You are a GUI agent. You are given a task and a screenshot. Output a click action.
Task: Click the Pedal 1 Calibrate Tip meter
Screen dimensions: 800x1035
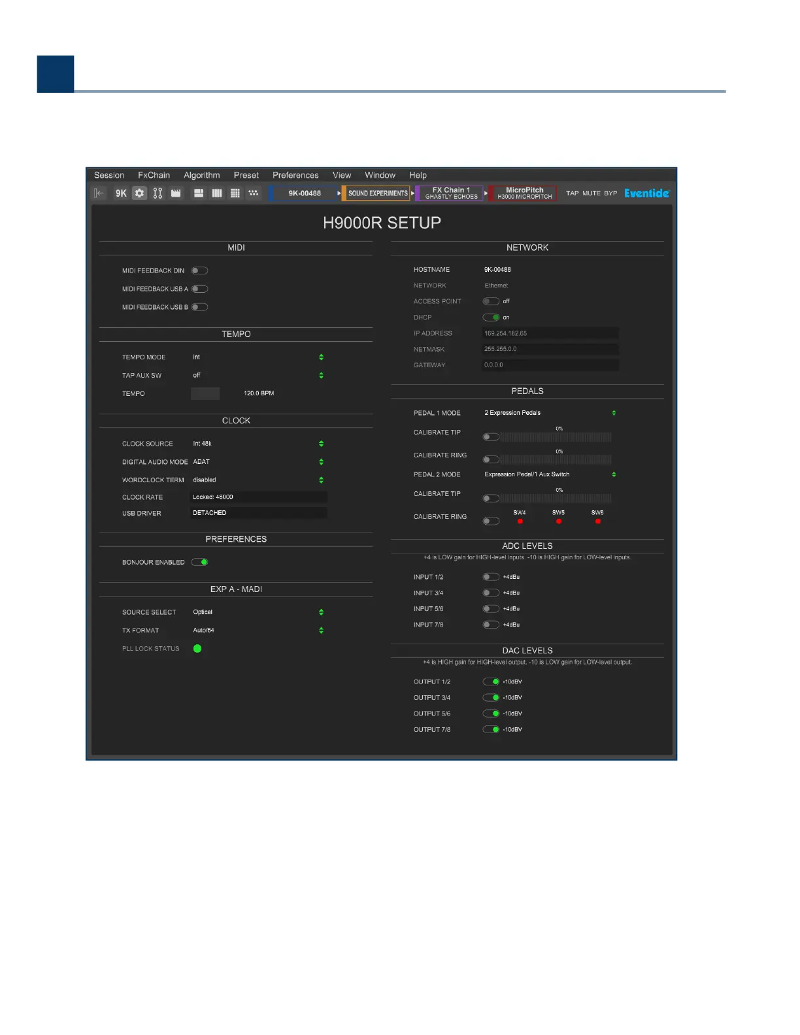click(556, 437)
